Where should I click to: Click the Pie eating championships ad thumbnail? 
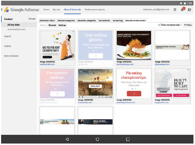point(134,84)
